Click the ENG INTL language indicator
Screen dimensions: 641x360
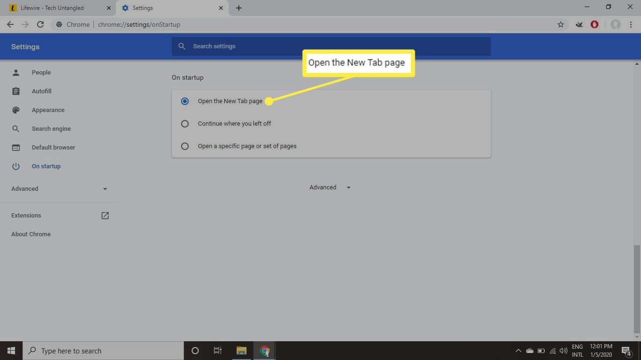(x=577, y=351)
